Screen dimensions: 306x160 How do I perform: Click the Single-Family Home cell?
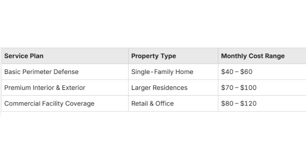[x=173, y=71]
